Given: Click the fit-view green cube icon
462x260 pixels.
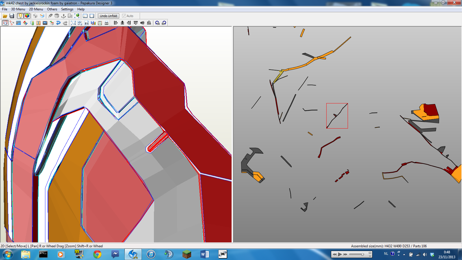Looking at the screenshot, I should pyautogui.click(x=77, y=16).
